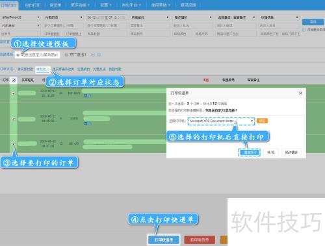Uncheck the second order row checkbox

14,119
